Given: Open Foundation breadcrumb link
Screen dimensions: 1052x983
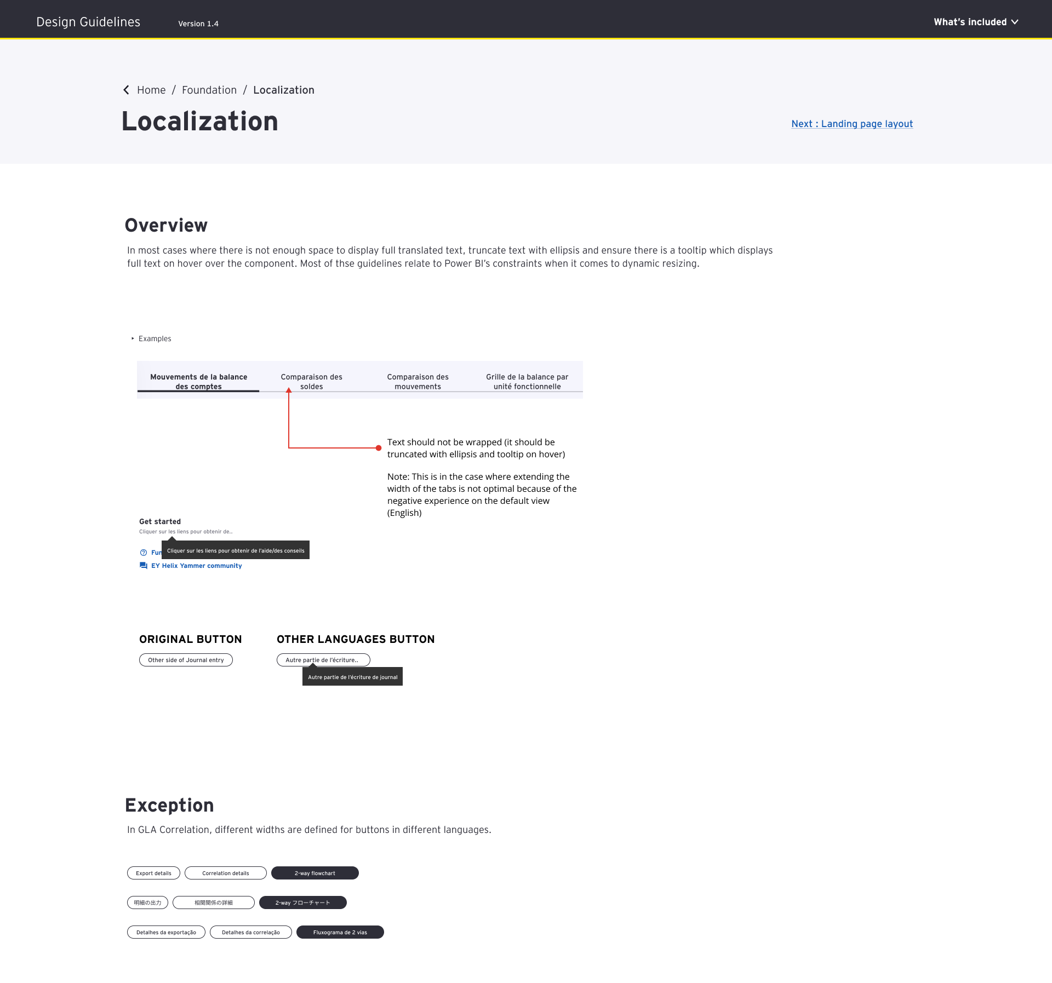Looking at the screenshot, I should [209, 90].
